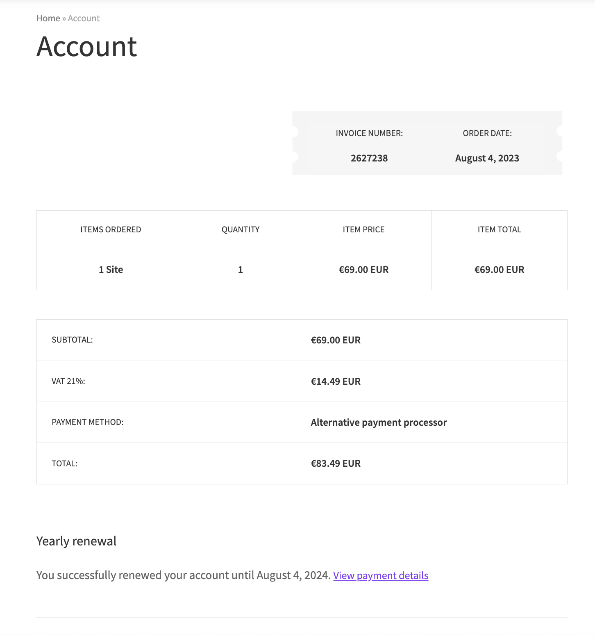Select the total amount €83.49 EUR
This screenshot has height=636, width=595.
coord(336,463)
